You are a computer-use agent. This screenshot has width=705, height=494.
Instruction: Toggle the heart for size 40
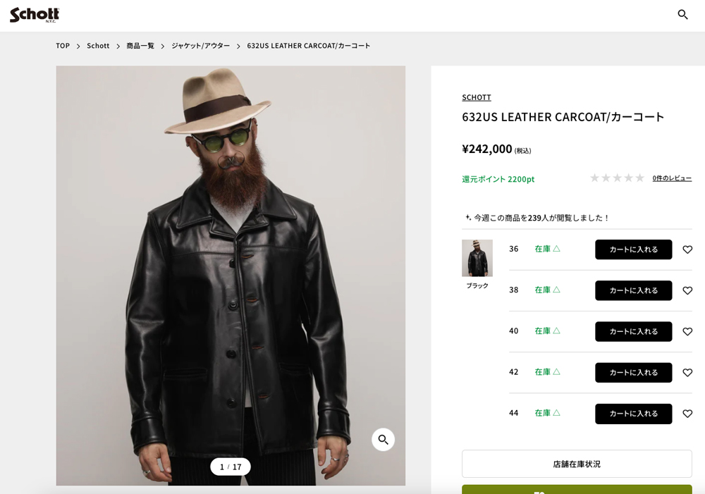687,331
